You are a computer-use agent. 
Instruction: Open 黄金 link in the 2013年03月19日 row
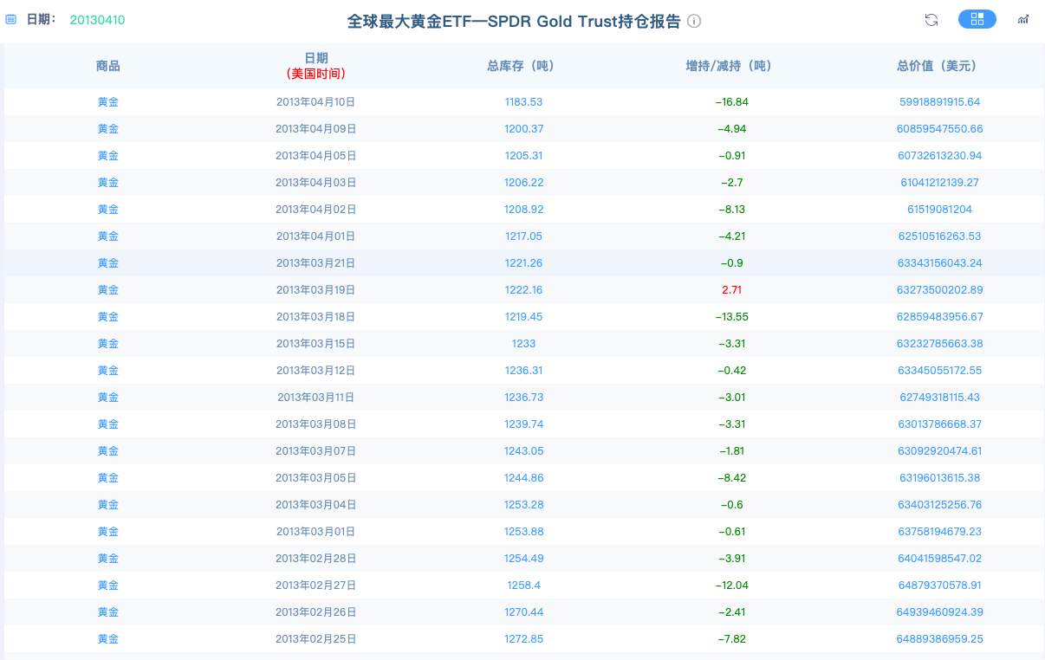pos(108,290)
